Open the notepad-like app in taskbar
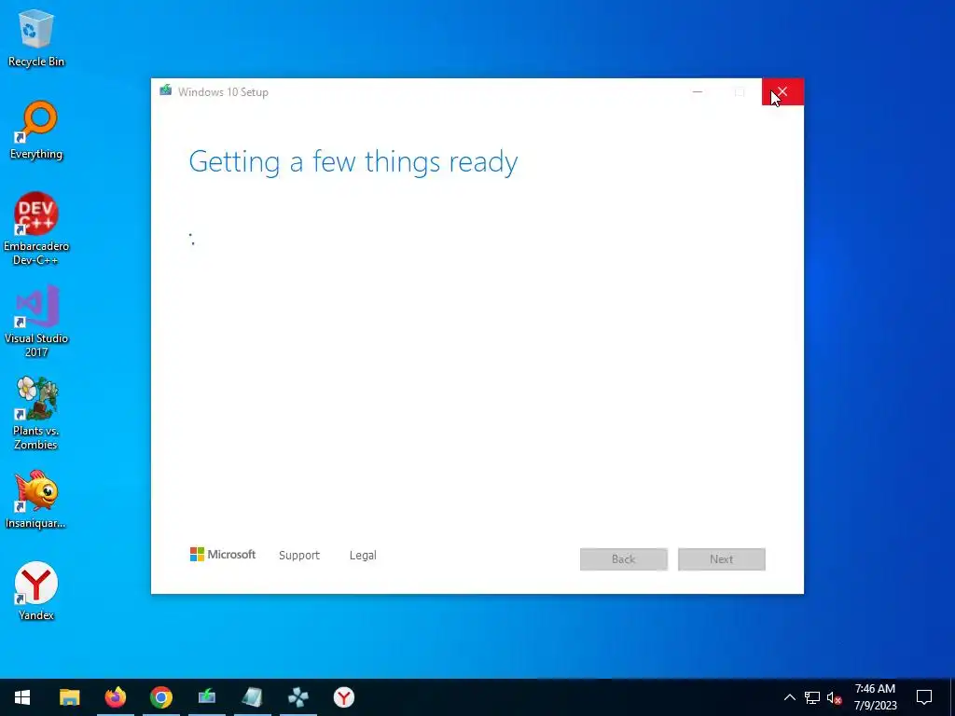955x716 pixels. pos(253,697)
